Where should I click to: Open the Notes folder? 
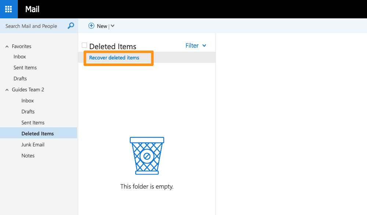(x=28, y=156)
